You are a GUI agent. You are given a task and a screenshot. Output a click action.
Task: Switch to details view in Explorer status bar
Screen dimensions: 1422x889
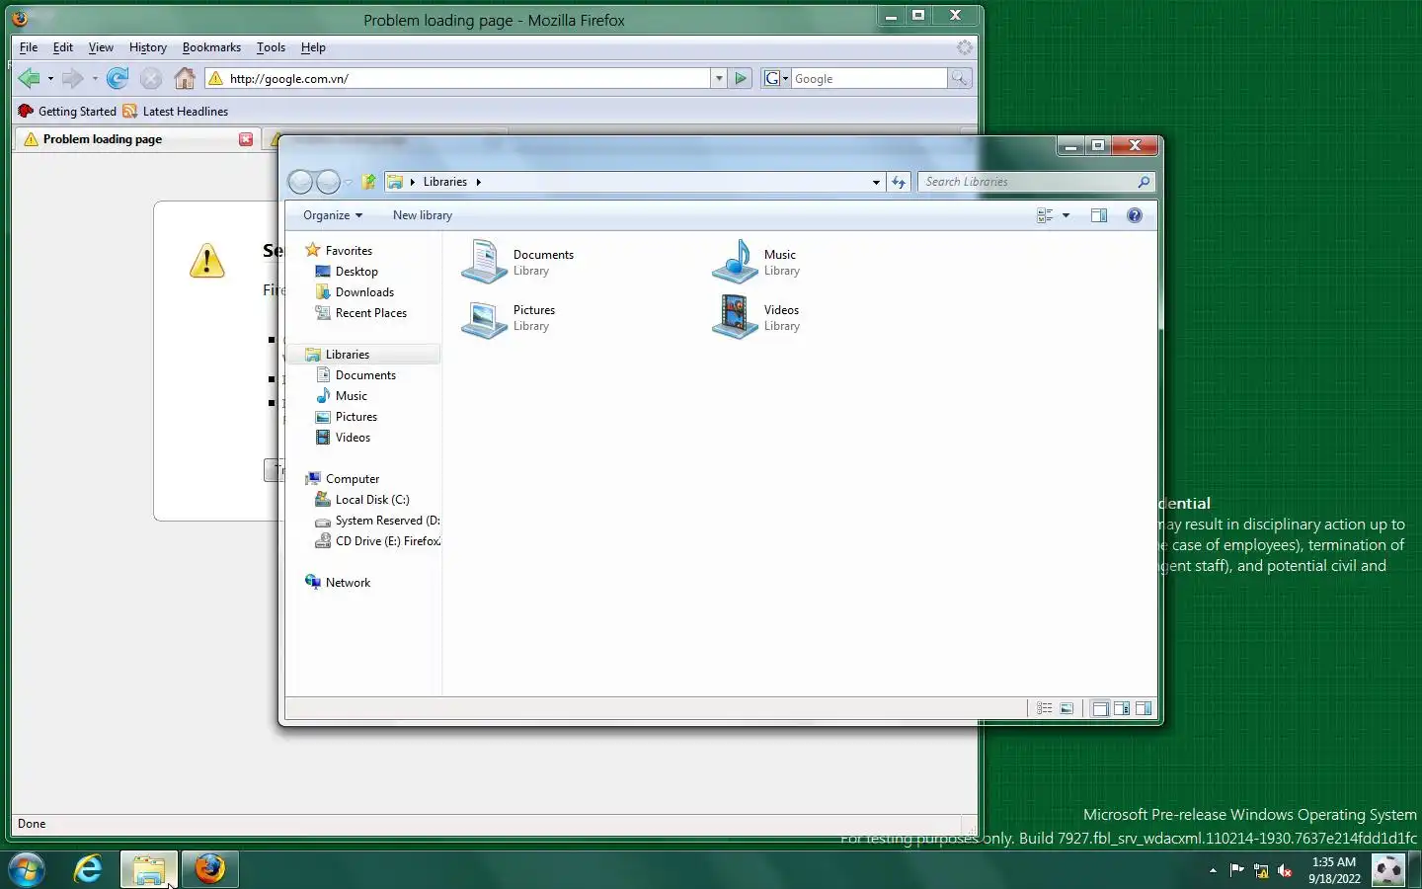coord(1045,708)
